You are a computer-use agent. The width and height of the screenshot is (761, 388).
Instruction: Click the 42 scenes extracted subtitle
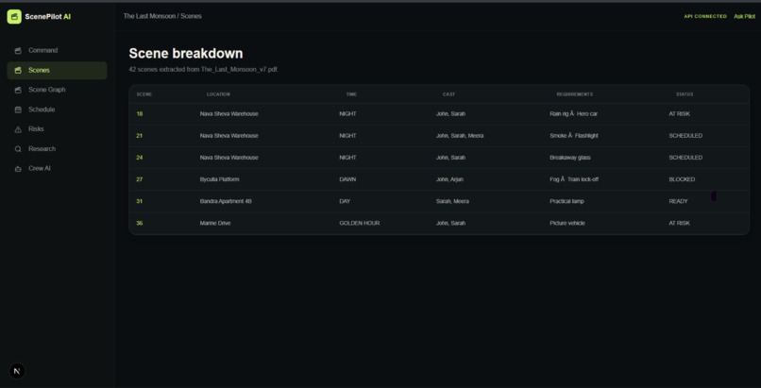pos(203,69)
